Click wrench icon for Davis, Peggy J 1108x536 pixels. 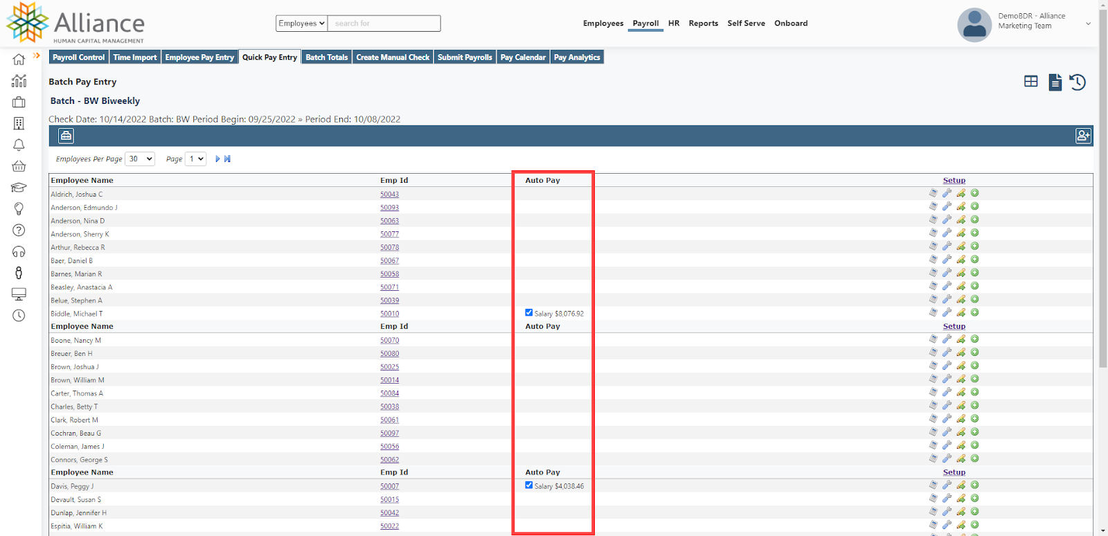(x=947, y=485)
